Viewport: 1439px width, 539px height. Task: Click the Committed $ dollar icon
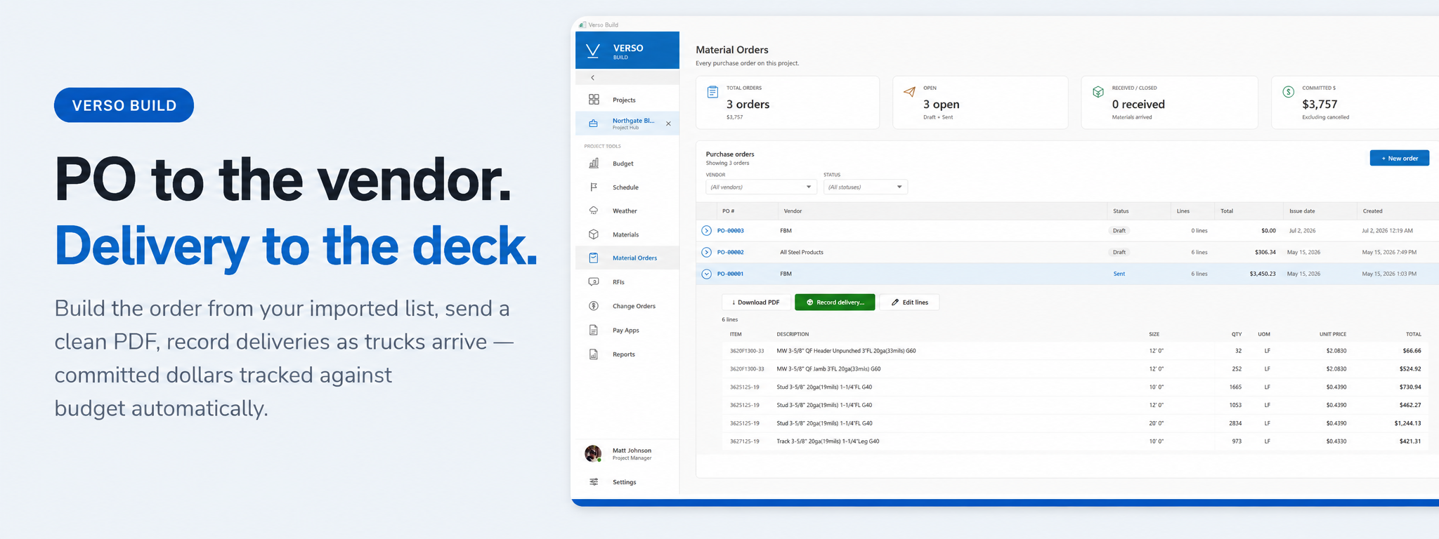(x=1288, y=92)
